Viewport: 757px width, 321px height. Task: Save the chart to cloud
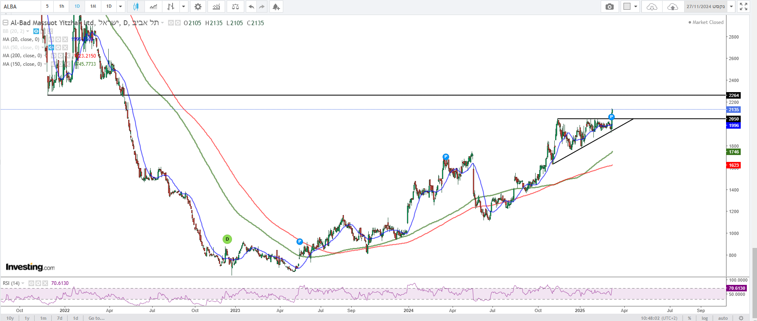click(x=673, y=6)
